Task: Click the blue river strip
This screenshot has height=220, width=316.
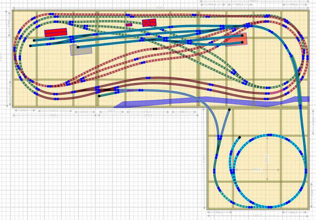Action: click(x=212, y=102)
